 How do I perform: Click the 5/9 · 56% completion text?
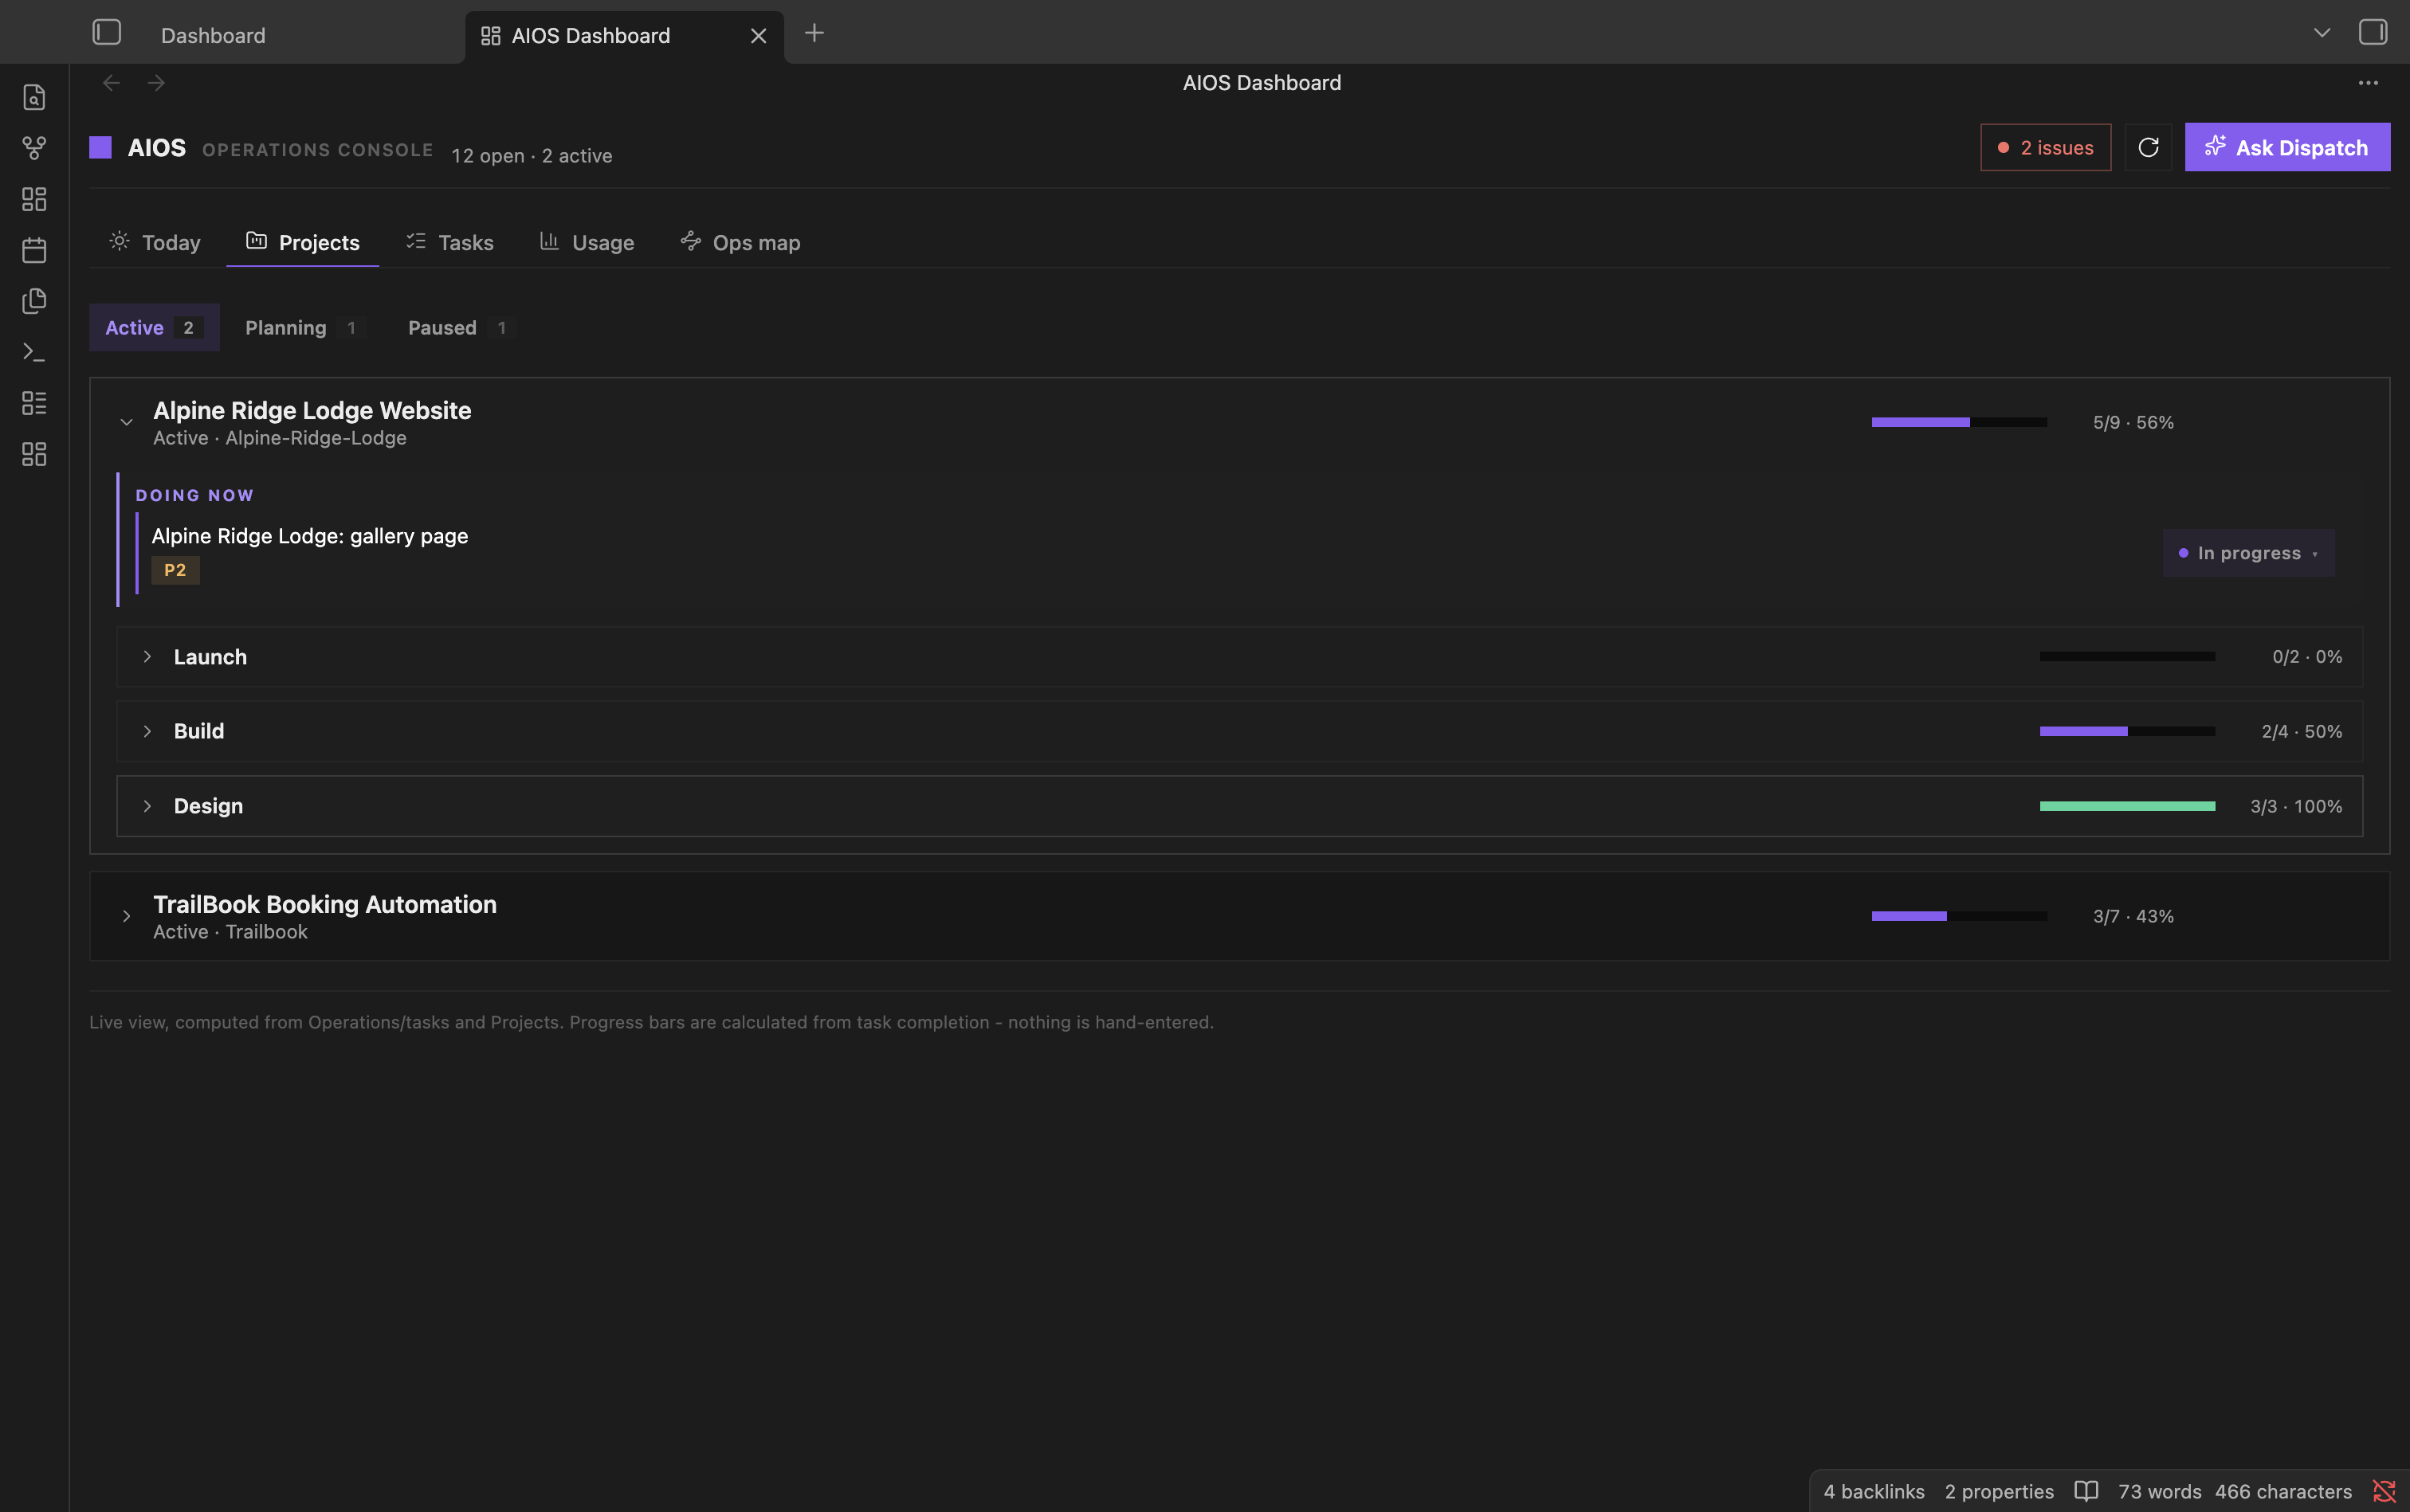click(x=2133, y=422)
